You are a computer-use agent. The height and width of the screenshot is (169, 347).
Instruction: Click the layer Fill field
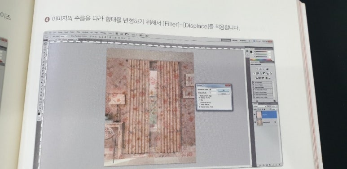pos(274,109)
